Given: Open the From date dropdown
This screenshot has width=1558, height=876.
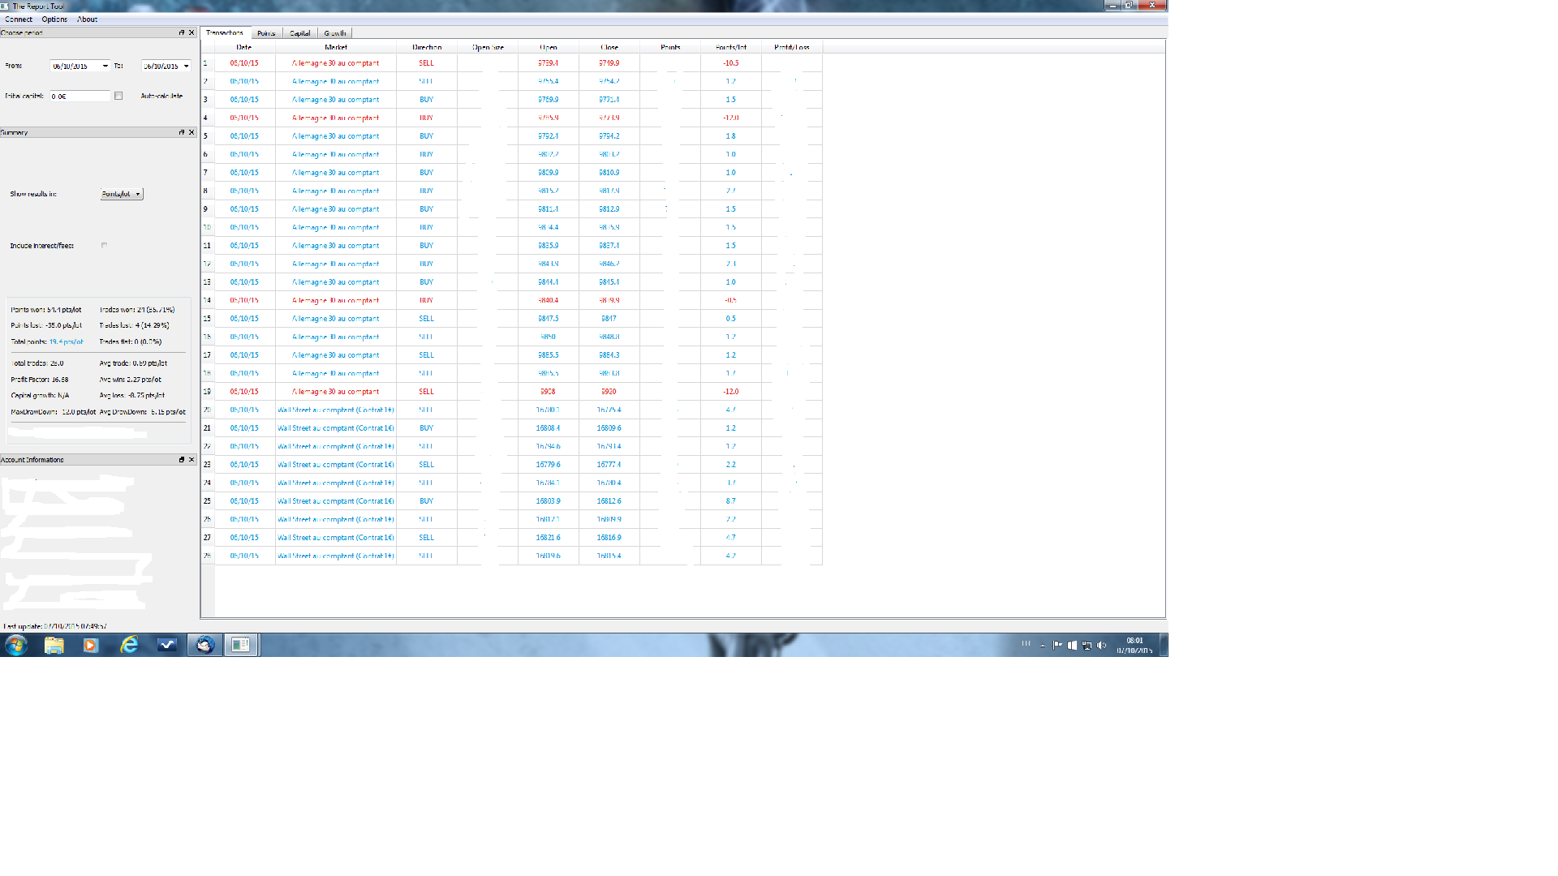Looking at the screenshot, I should pos(105,66).
